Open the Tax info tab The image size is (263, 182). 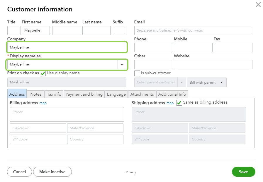coord(54,94)
